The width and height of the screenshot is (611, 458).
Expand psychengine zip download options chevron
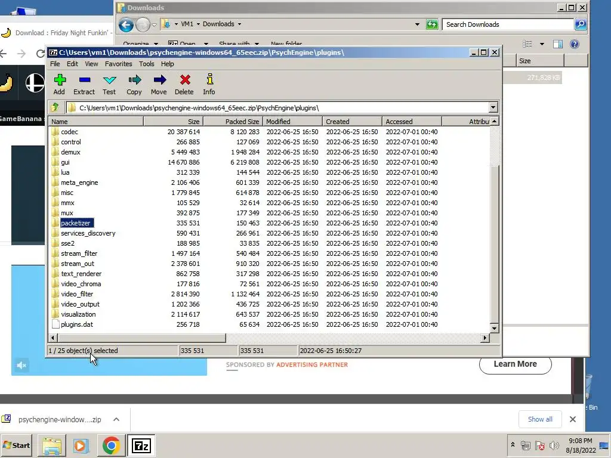click(x=116, y=419)
